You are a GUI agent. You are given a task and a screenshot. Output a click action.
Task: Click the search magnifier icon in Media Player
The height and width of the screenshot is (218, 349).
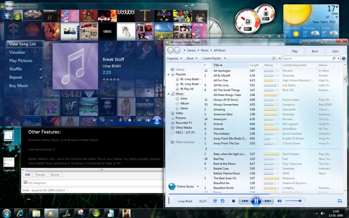tap(334, 58)
